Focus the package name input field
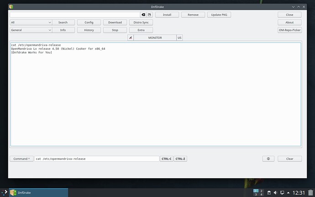315x197 pixels. tap(75, 15)
